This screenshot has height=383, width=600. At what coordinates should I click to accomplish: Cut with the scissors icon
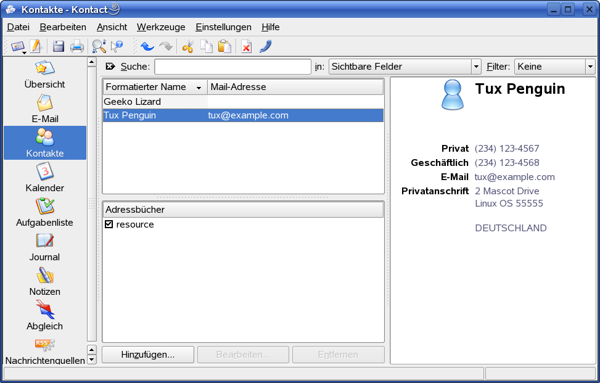coord(188,46)
